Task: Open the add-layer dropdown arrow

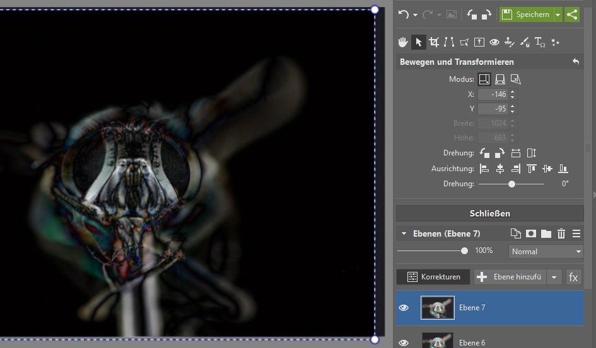Action: pyautogui.click(x=554, y=277)
